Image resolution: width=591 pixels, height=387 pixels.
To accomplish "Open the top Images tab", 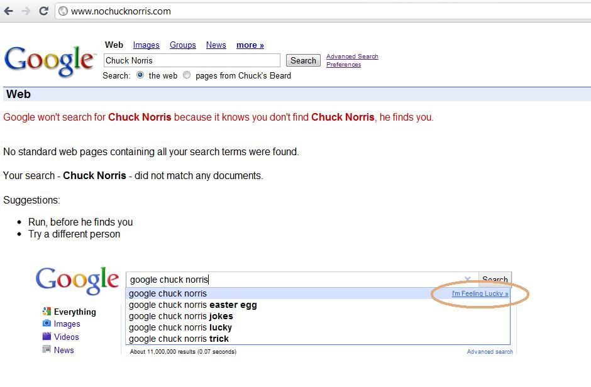I will click(x=146, y=45).
